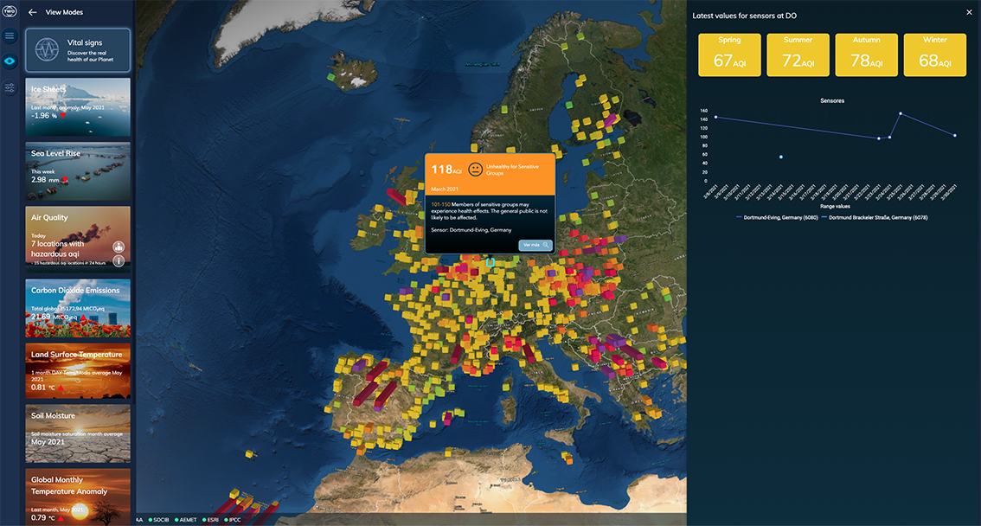This screenshot has height=526, width=981.
Task: Click the ESRI source label
Action: [213, 520]
